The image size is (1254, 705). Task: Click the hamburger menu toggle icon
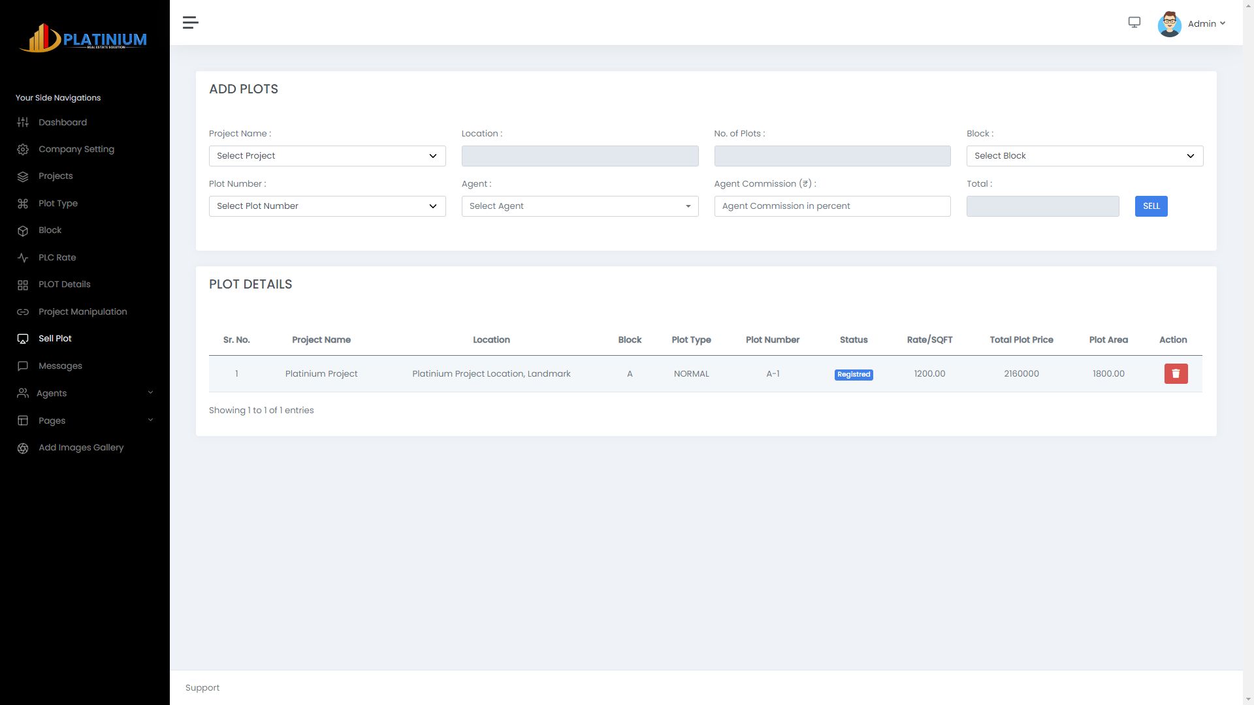(x=190, y=23)
